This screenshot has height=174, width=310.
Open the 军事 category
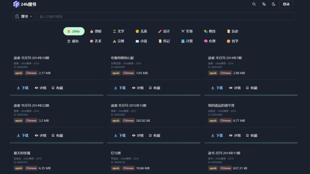(187, 31)
